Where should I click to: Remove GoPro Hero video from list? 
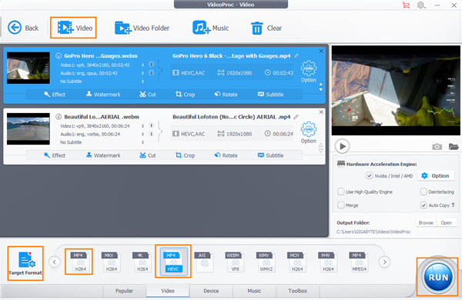(321, 52)
